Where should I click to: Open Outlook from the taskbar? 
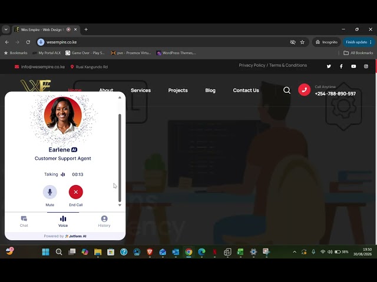[176, 252]
